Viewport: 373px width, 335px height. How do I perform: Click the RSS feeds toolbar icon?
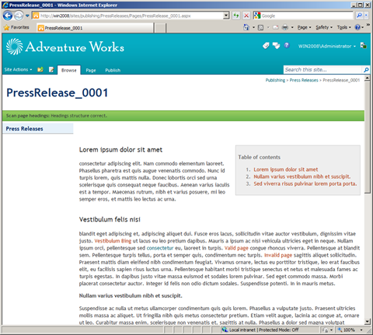coord(261,27)
